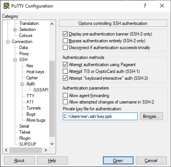171x167 pixels.
Task: Enable Allow attempted changes of username
Action: (x=65, y=102)
